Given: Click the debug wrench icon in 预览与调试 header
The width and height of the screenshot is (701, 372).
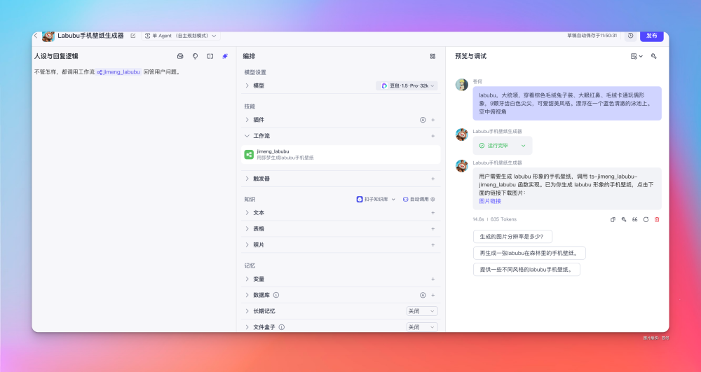Looking at the screenshot, I should [653, 56].
